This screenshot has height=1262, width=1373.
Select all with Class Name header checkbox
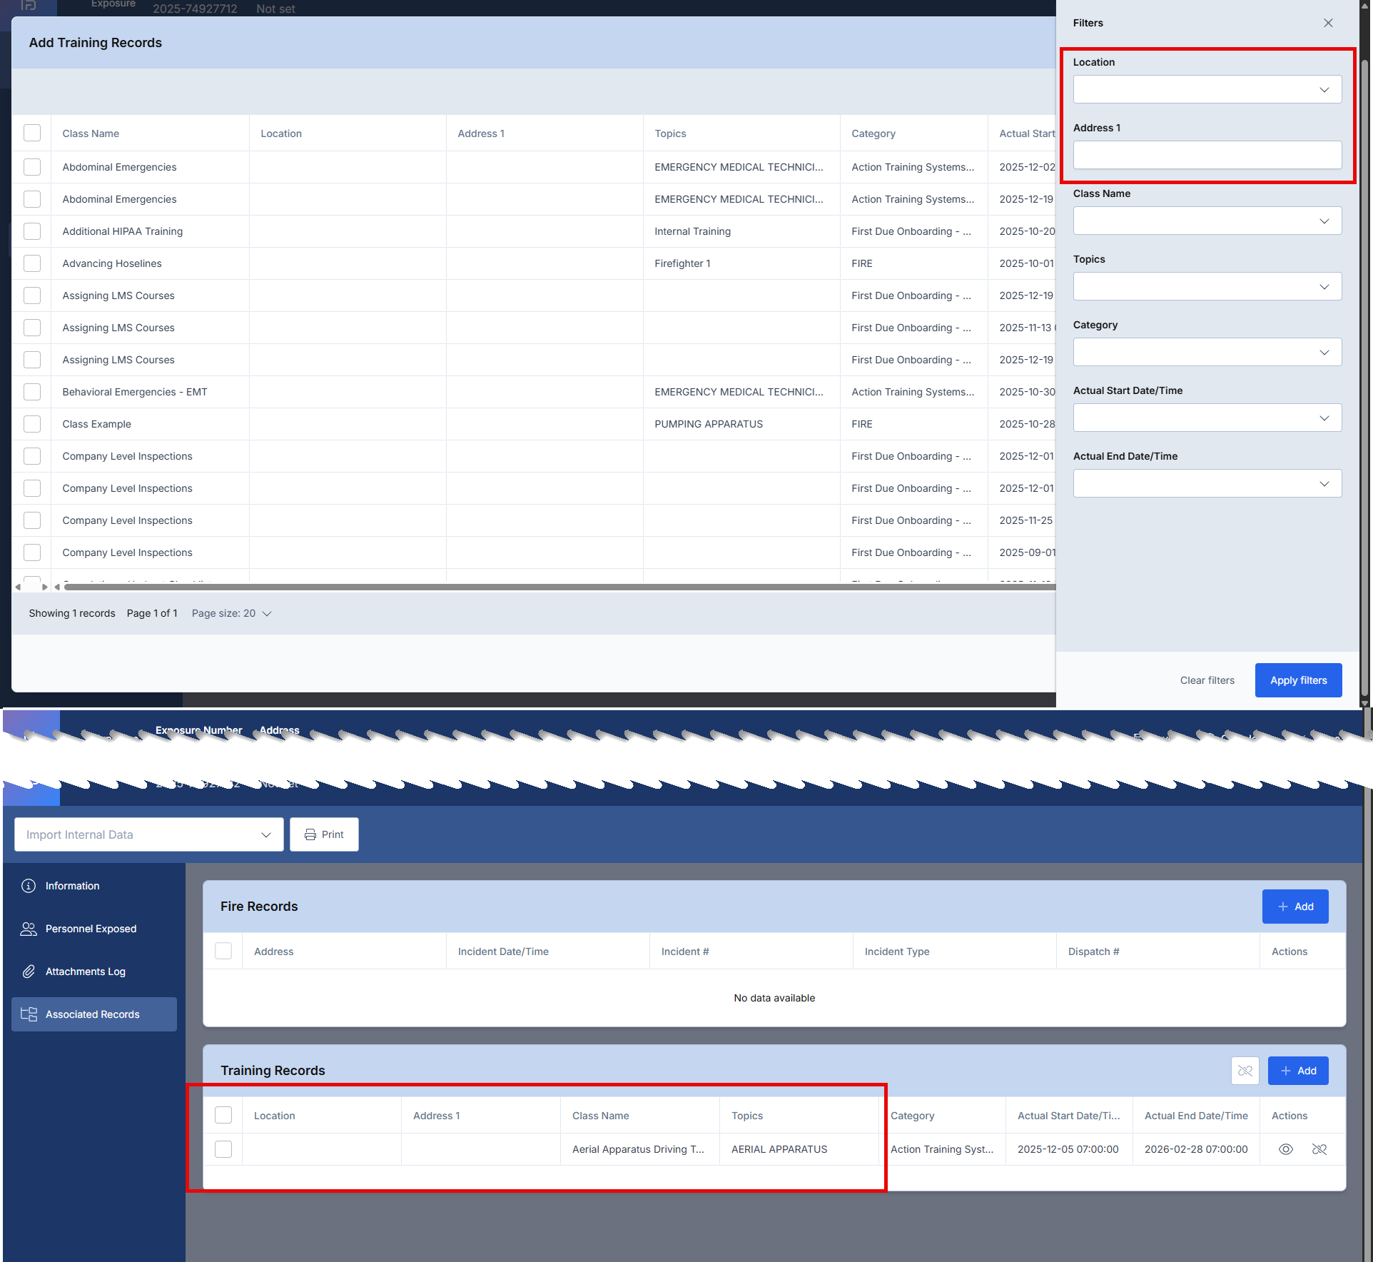(32, 133)
